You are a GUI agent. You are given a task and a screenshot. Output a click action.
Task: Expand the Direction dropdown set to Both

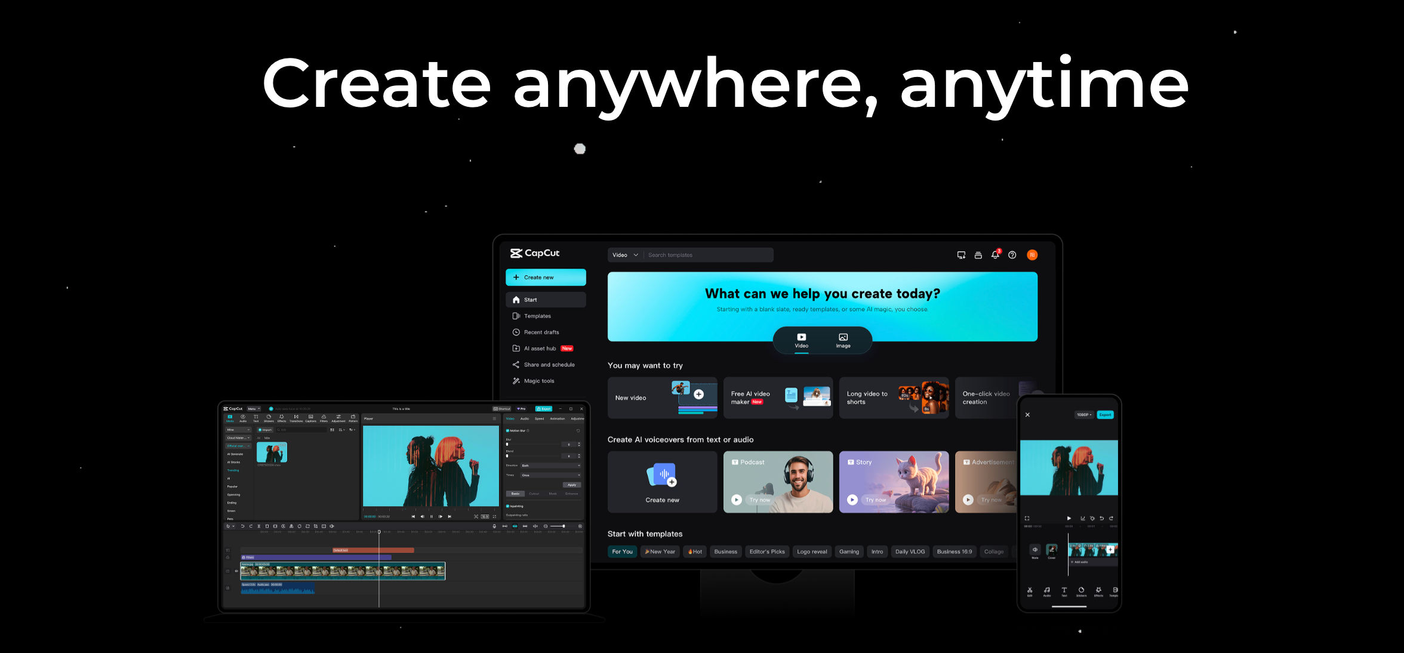coord(550,466)
